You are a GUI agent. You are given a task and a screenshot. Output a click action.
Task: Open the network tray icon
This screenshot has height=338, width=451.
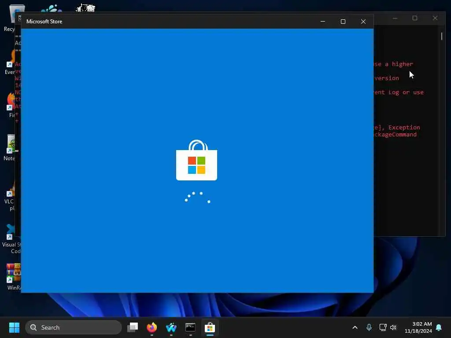pyautogui.click(x=383, y=327)
